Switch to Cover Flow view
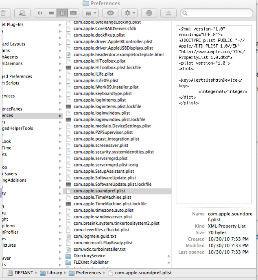The image size is (258, 280). click(x=73, y=13)
